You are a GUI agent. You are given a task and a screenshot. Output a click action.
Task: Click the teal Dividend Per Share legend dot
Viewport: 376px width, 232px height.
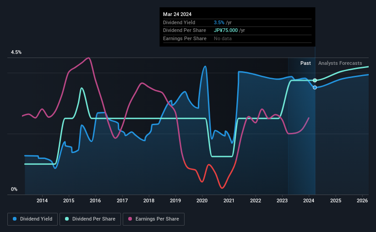tap(67, 219)
